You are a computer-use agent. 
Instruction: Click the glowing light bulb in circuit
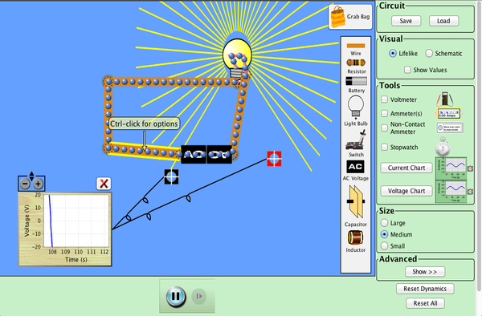tap(237, 59)
